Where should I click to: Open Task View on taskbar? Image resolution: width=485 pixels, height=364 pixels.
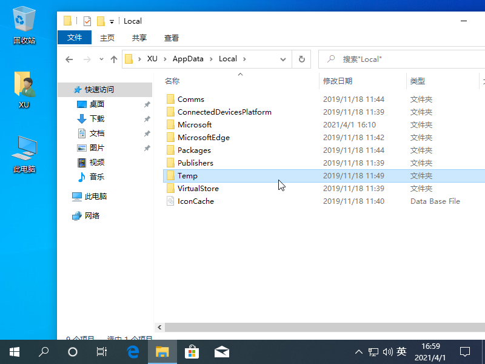click(x=102, y=351)
